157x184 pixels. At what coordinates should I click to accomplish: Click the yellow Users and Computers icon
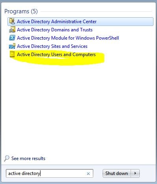click(x=12, y=55)
